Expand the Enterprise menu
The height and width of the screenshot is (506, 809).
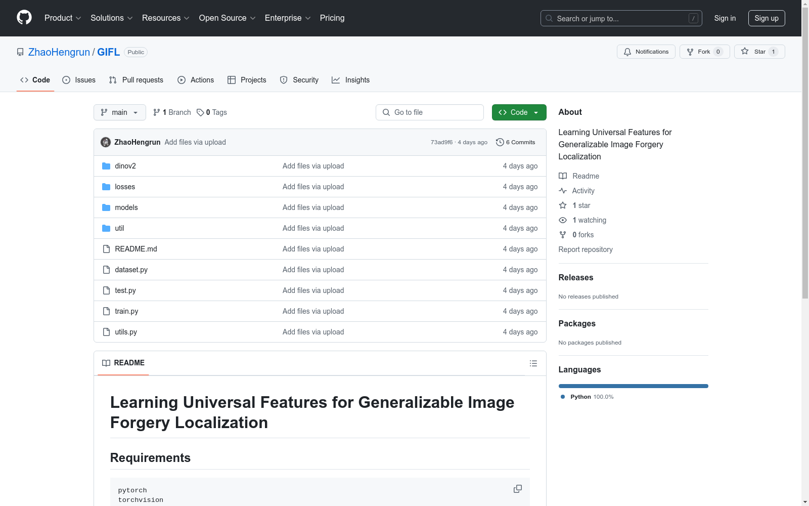[x=288, y=18]
